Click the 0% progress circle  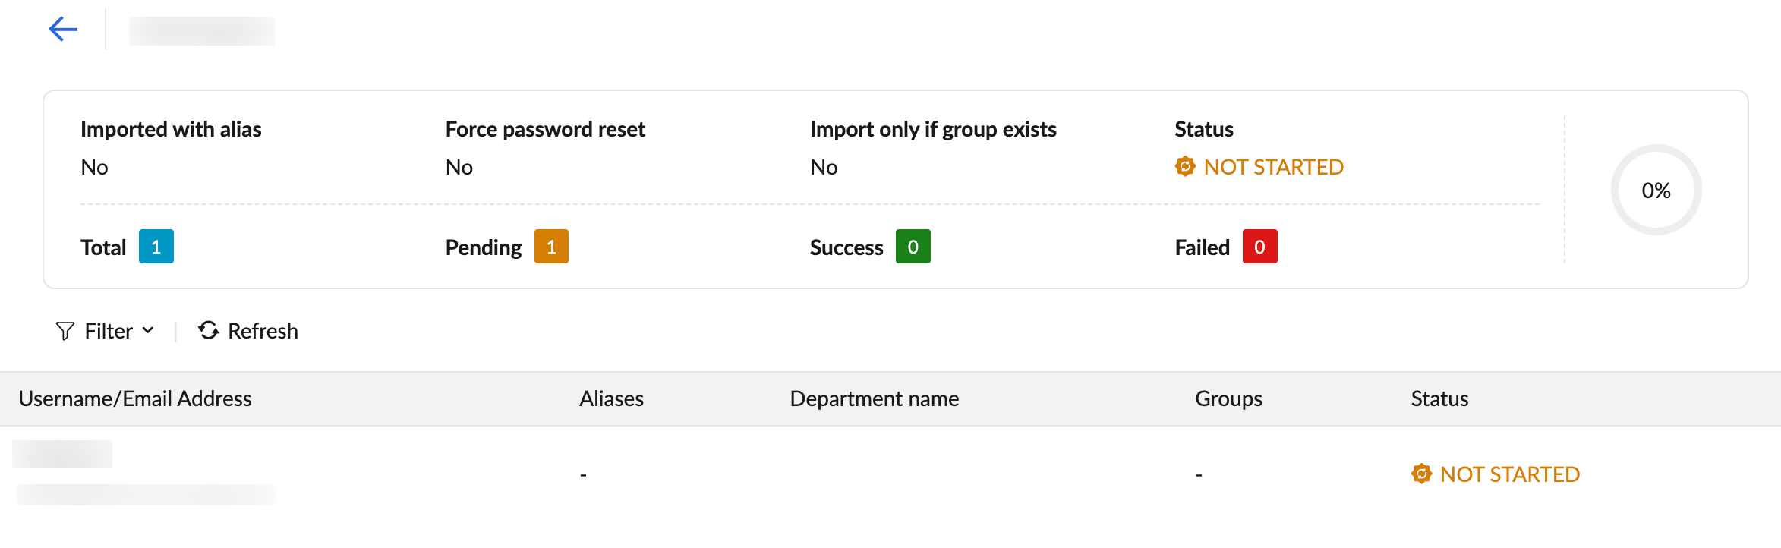tap(1656, 190)
